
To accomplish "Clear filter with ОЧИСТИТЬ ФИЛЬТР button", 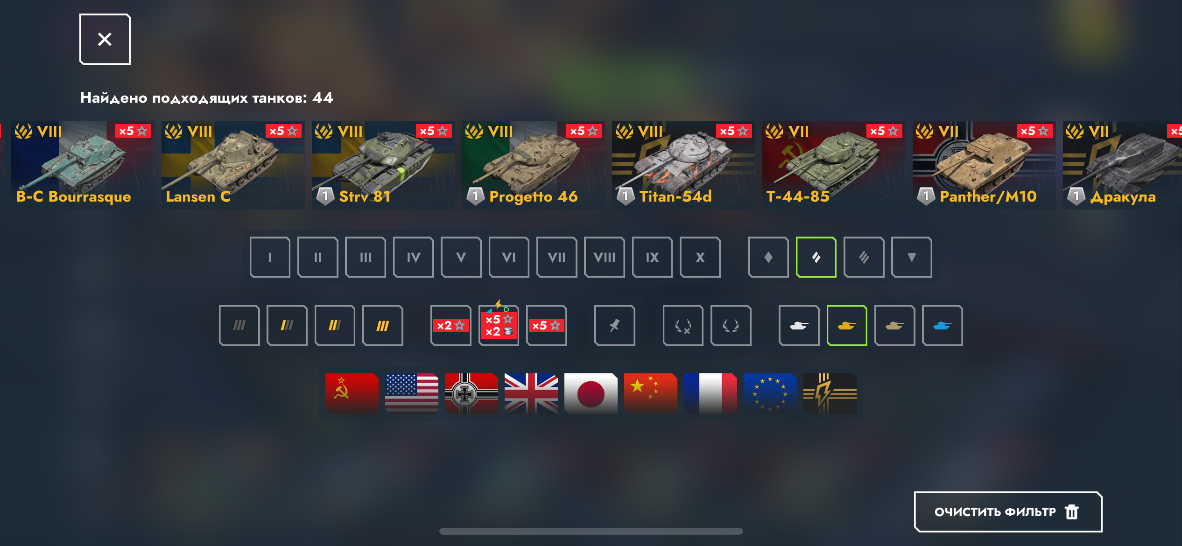I will click(1008, 512).
